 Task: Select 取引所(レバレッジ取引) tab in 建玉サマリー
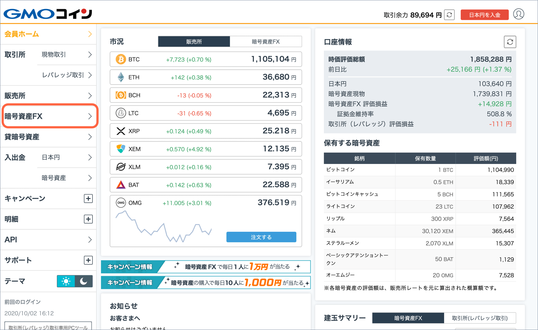point(480,318)
